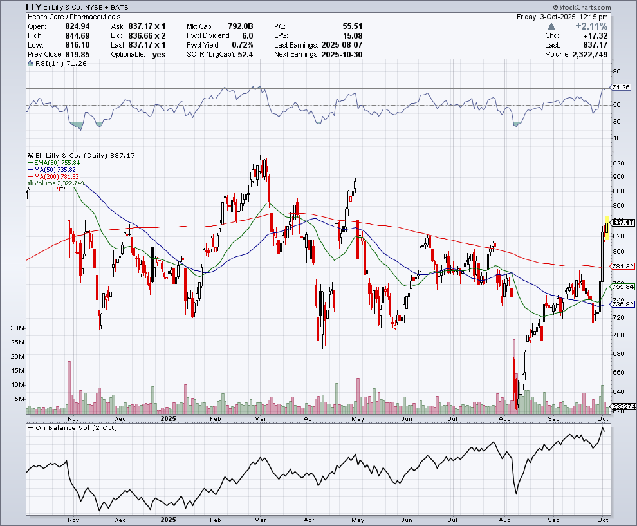Click the SCTR (LrgCap) value 52.4
This screenshot has width=637, height=526.
tap(245, 55)
